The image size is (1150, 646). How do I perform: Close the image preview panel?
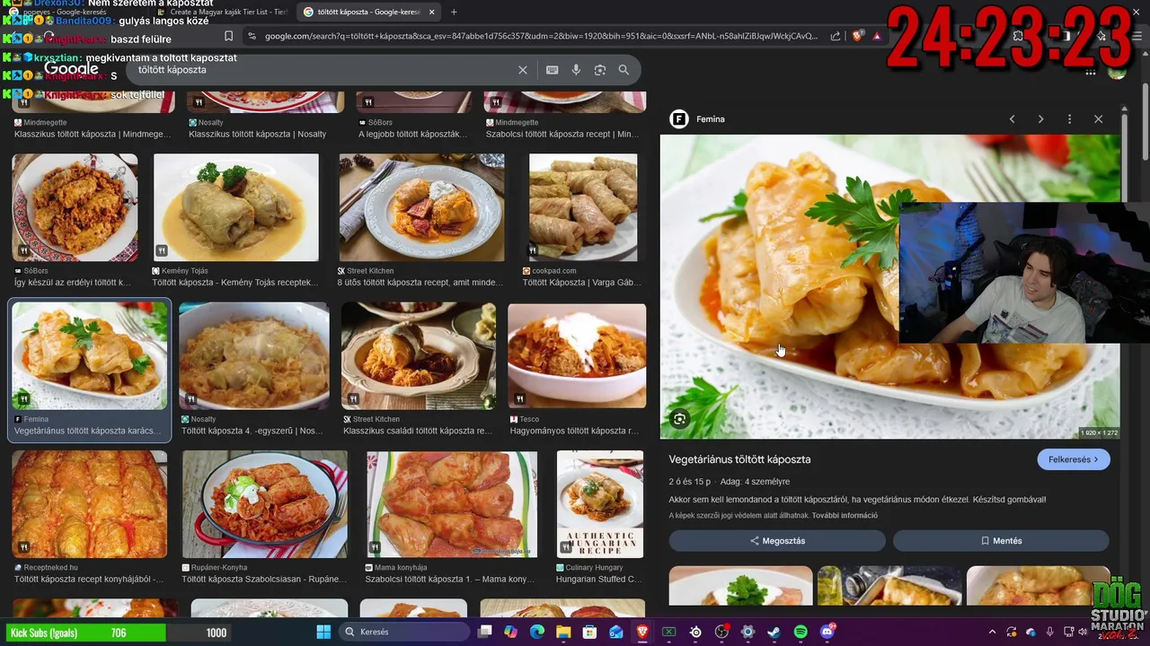click(x=1098, y=118)
